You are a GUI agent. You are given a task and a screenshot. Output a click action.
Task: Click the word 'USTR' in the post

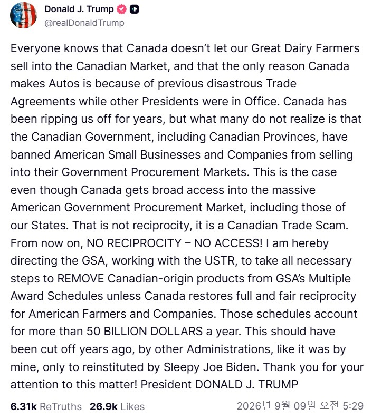click(x=220, y=260)
